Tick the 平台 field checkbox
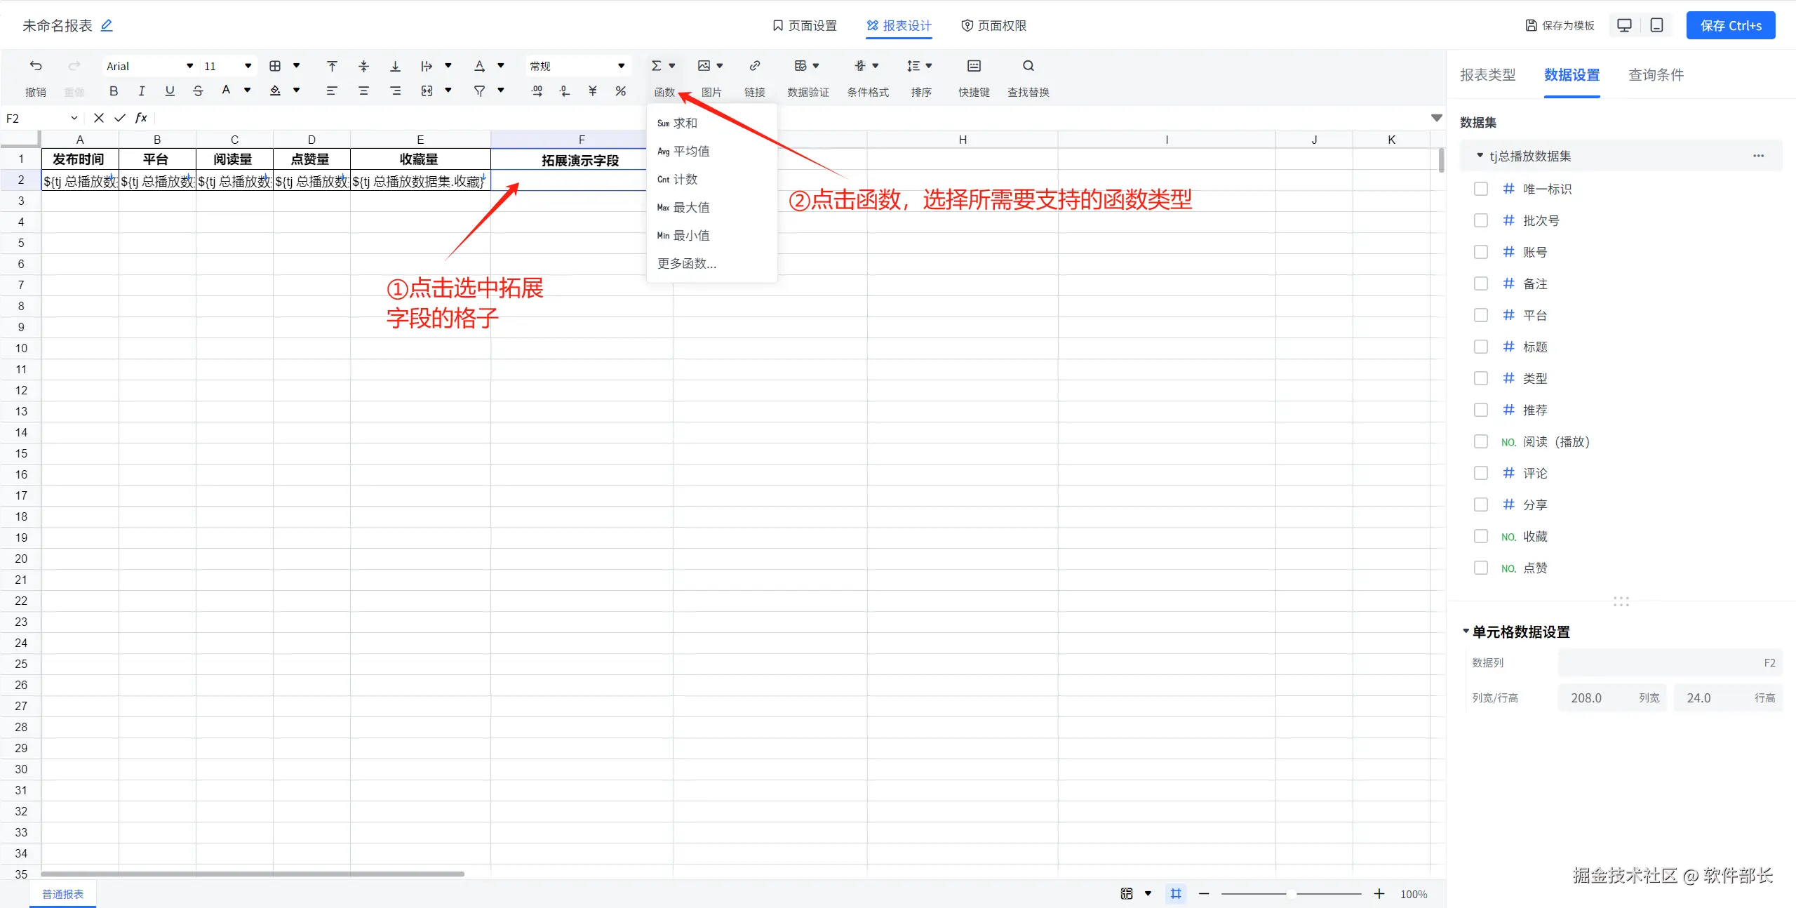1796x908 pixels. pos(1481,315)
